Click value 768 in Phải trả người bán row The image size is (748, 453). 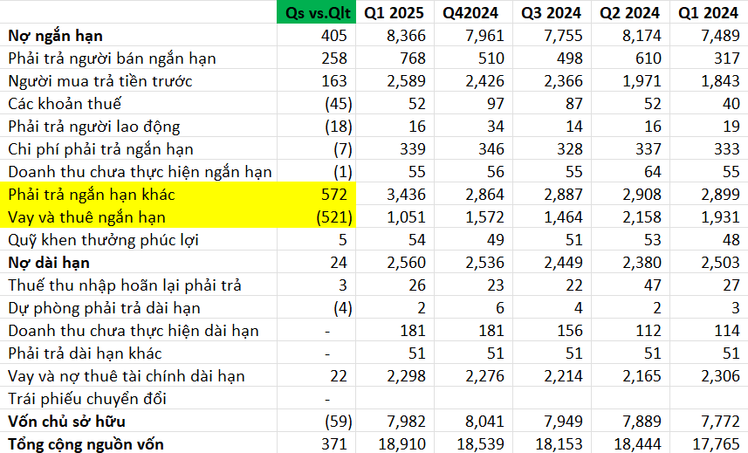tap(413, 58)
